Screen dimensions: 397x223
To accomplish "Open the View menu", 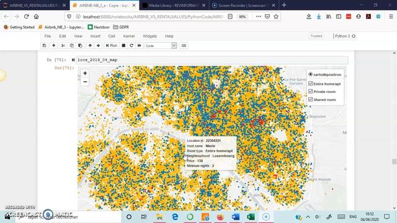I will (x=78, y=36).
